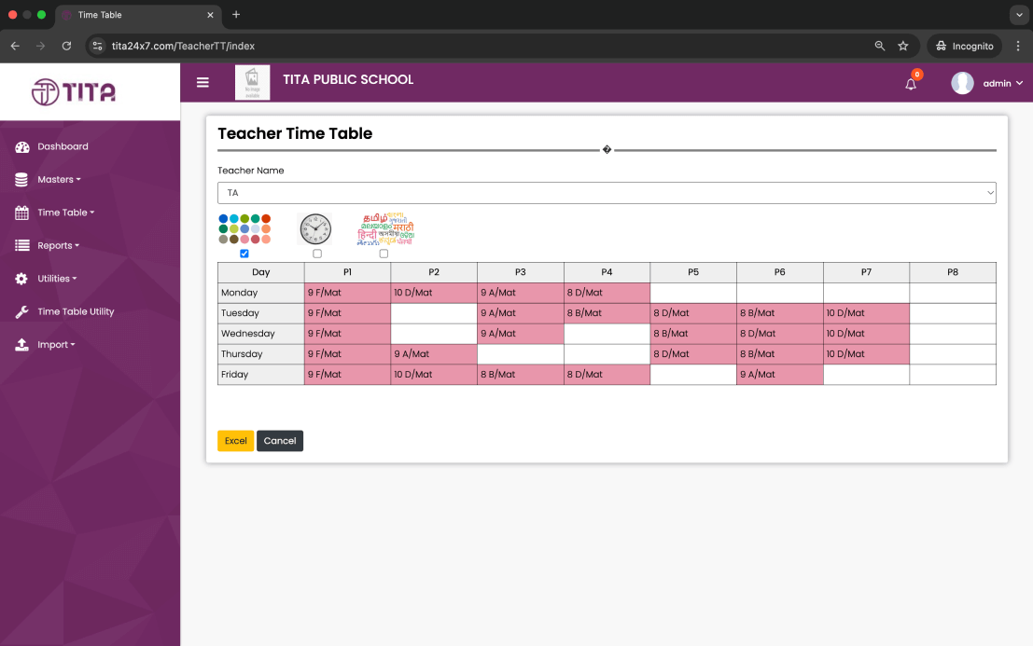
Task: Click the clock timing icon
Action: (x=315, y=229)
